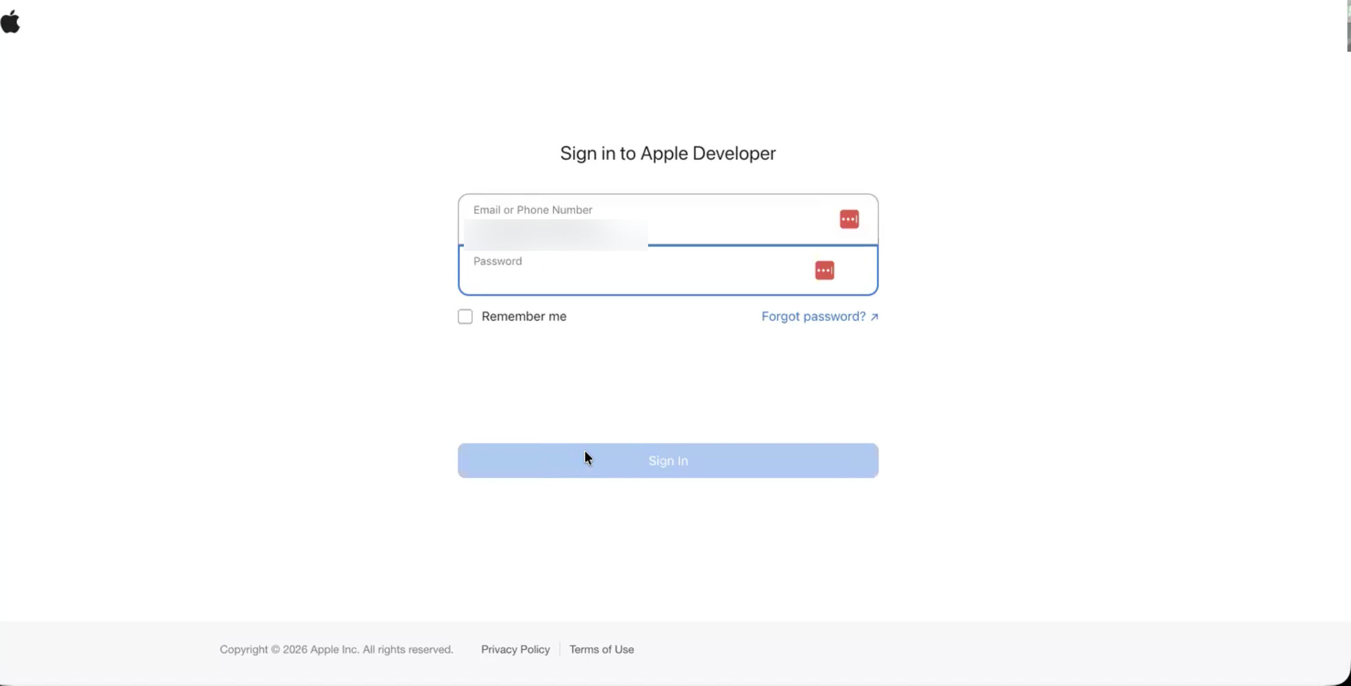The width and height of the screenshot is (1351, 686).
Task: Open the Forgot password? link
Action: pyautogui.click(x=820, y=317)
